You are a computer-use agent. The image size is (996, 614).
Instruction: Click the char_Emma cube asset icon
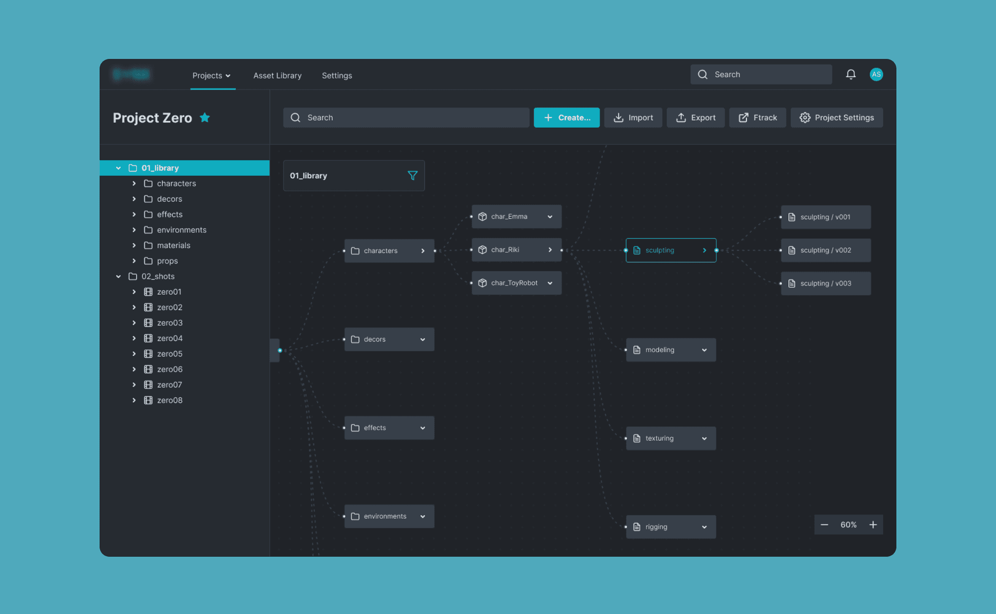point(482,217)
